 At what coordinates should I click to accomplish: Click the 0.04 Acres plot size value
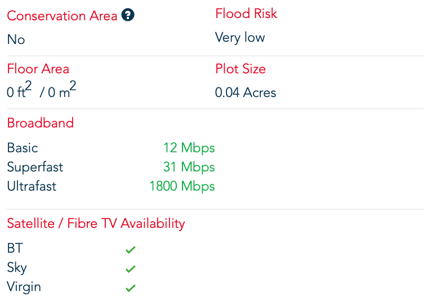246,92
